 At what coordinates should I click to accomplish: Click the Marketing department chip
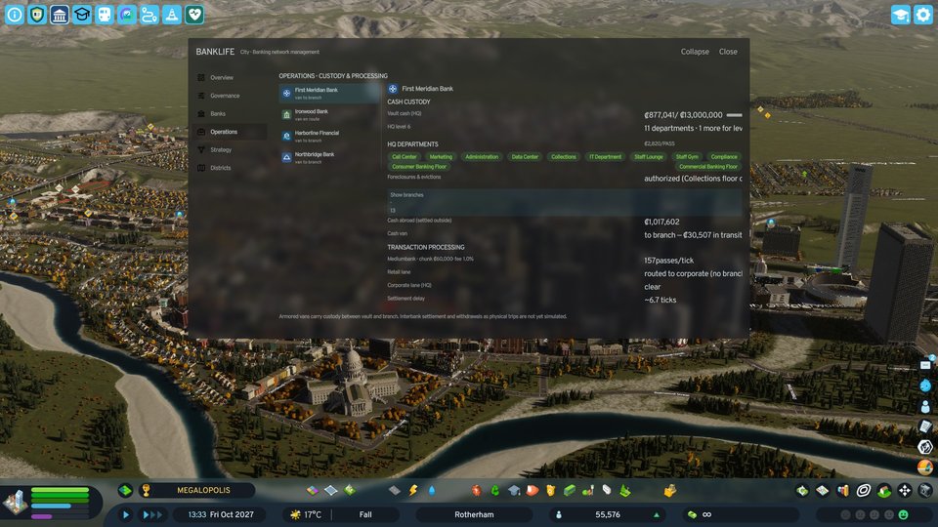(x=441, y=157)
